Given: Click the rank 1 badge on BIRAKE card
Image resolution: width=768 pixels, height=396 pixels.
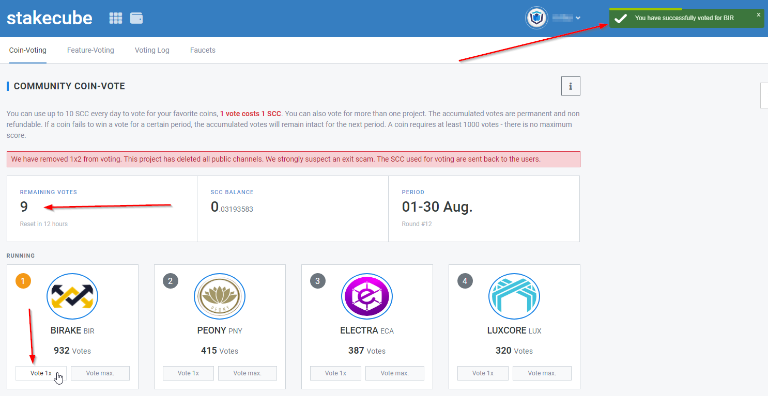Looking at the screenshot, I should 23,281.
